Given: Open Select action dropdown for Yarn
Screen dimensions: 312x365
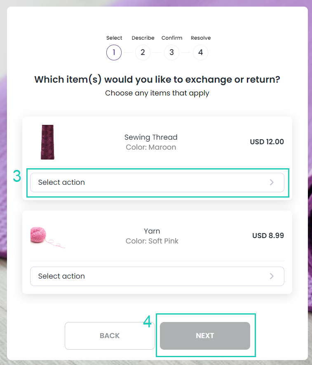Looking at the screenshot, I should point(157,276).
